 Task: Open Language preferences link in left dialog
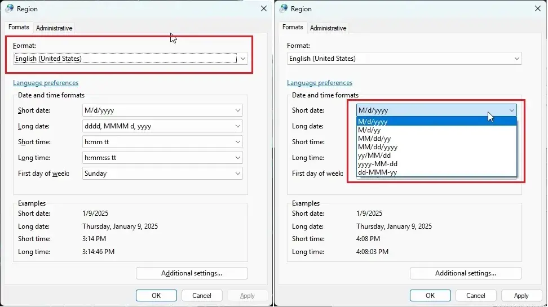click(x=46, y=83)
